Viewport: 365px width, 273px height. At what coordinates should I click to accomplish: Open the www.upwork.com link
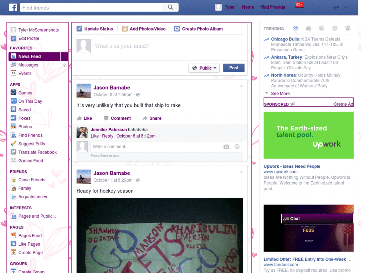click(x=281, y=172)
